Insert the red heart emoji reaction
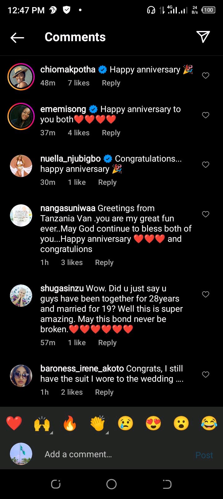Viewport: 223px width, 499px height. [14, 423]
